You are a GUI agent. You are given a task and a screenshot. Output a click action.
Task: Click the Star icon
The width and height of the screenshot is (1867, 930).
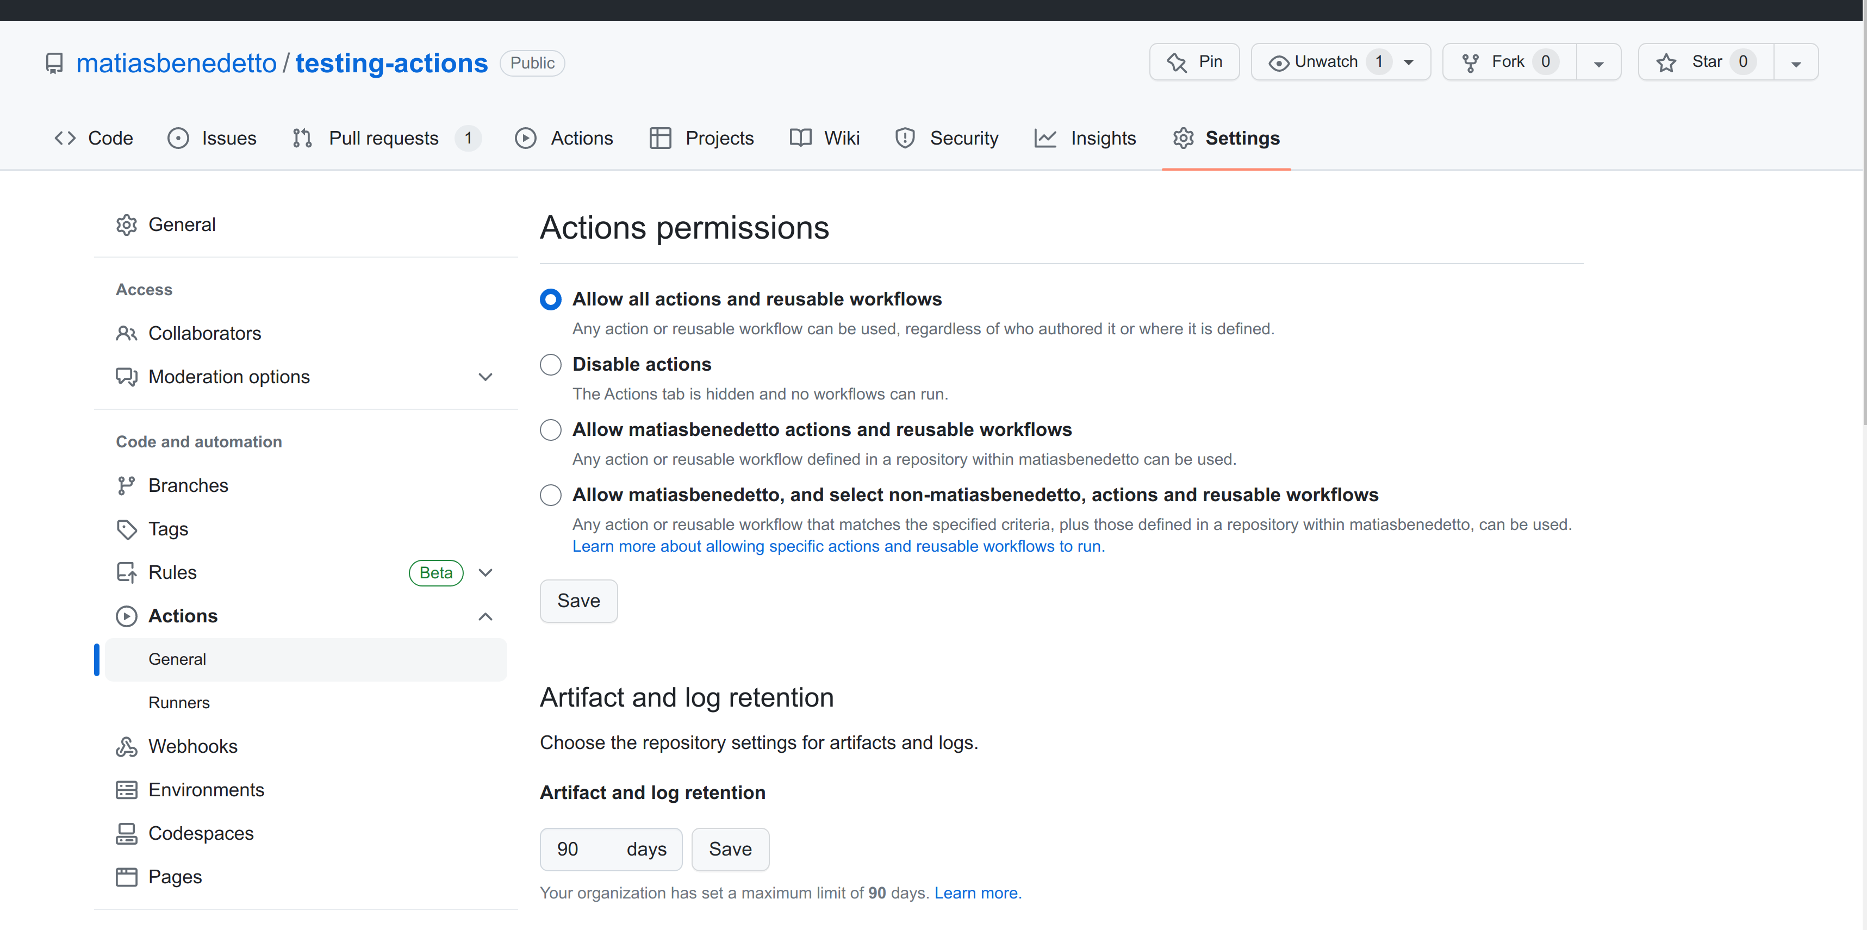pyautogui.click(x=1666, y=63)
